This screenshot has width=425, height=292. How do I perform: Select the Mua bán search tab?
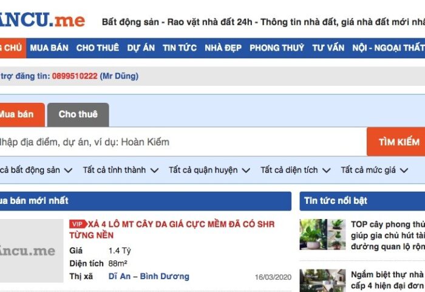(16, 114)
